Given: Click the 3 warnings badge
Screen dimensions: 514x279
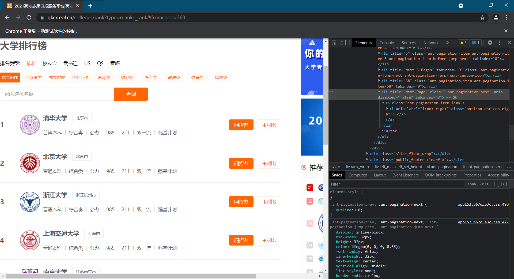Looking at the screenshot, I should pyautogui.click(x=463, y=43).
